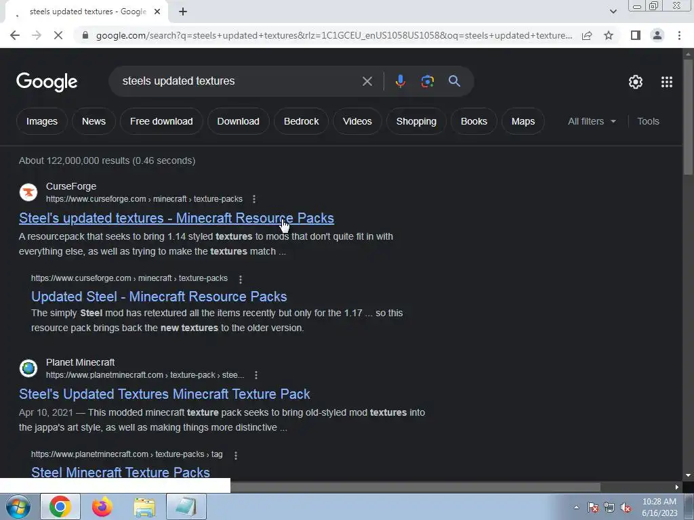This screenshot has height=520, width=694.
Task: Open more options for Planet Minecraft result
Action: click(x=256, y=375)
